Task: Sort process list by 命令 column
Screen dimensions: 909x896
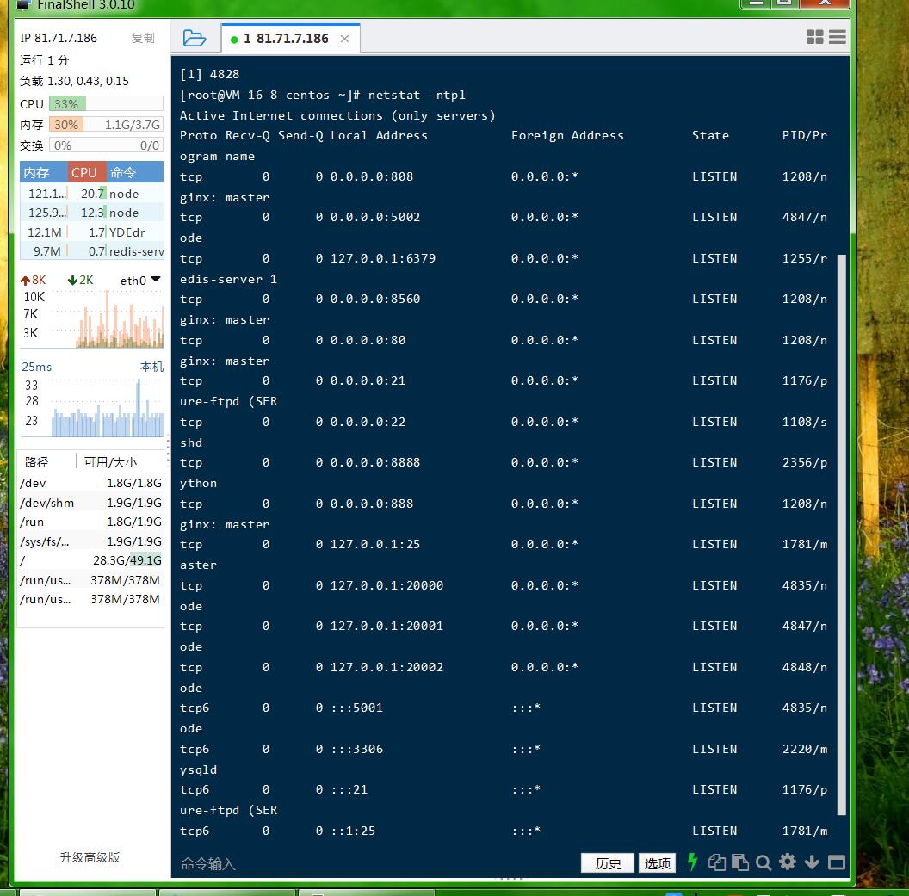Action: tap(134, 172)
